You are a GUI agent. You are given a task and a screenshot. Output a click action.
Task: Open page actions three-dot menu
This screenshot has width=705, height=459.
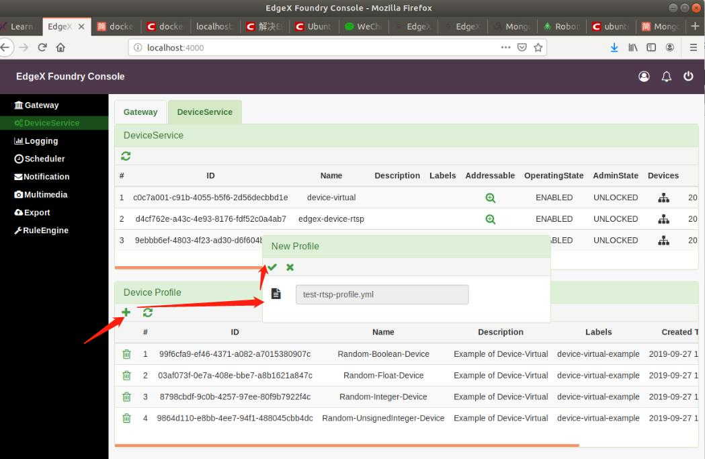506,47
